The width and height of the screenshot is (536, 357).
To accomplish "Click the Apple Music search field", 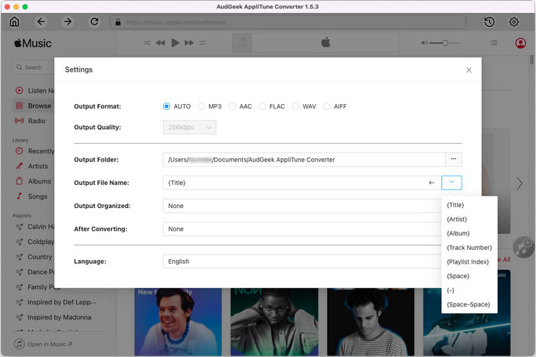I will pyautogui.click(x=34, y=67).
